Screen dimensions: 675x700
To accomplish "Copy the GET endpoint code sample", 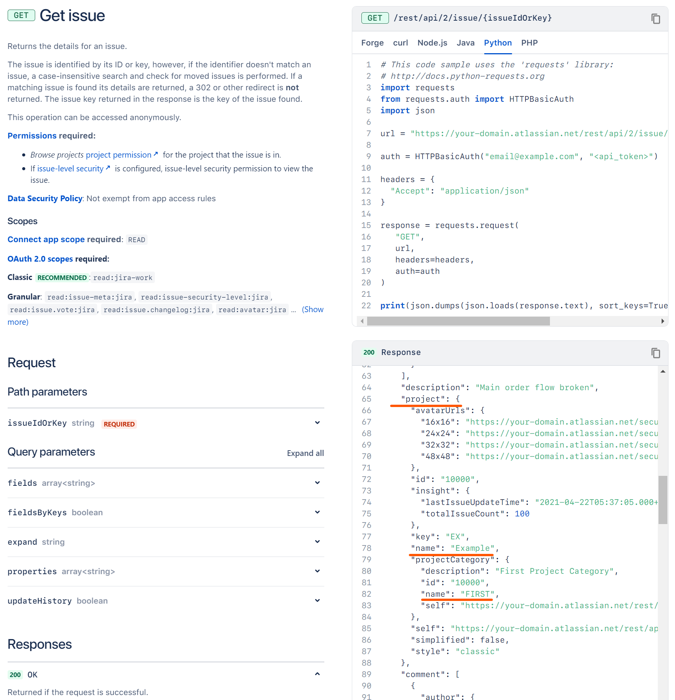I will pyautogui.click(x=655, y=18).
